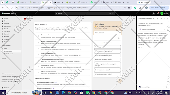Open Discounts section
Image resolution: width=170 pixels, height=95 pixels.
7,31
